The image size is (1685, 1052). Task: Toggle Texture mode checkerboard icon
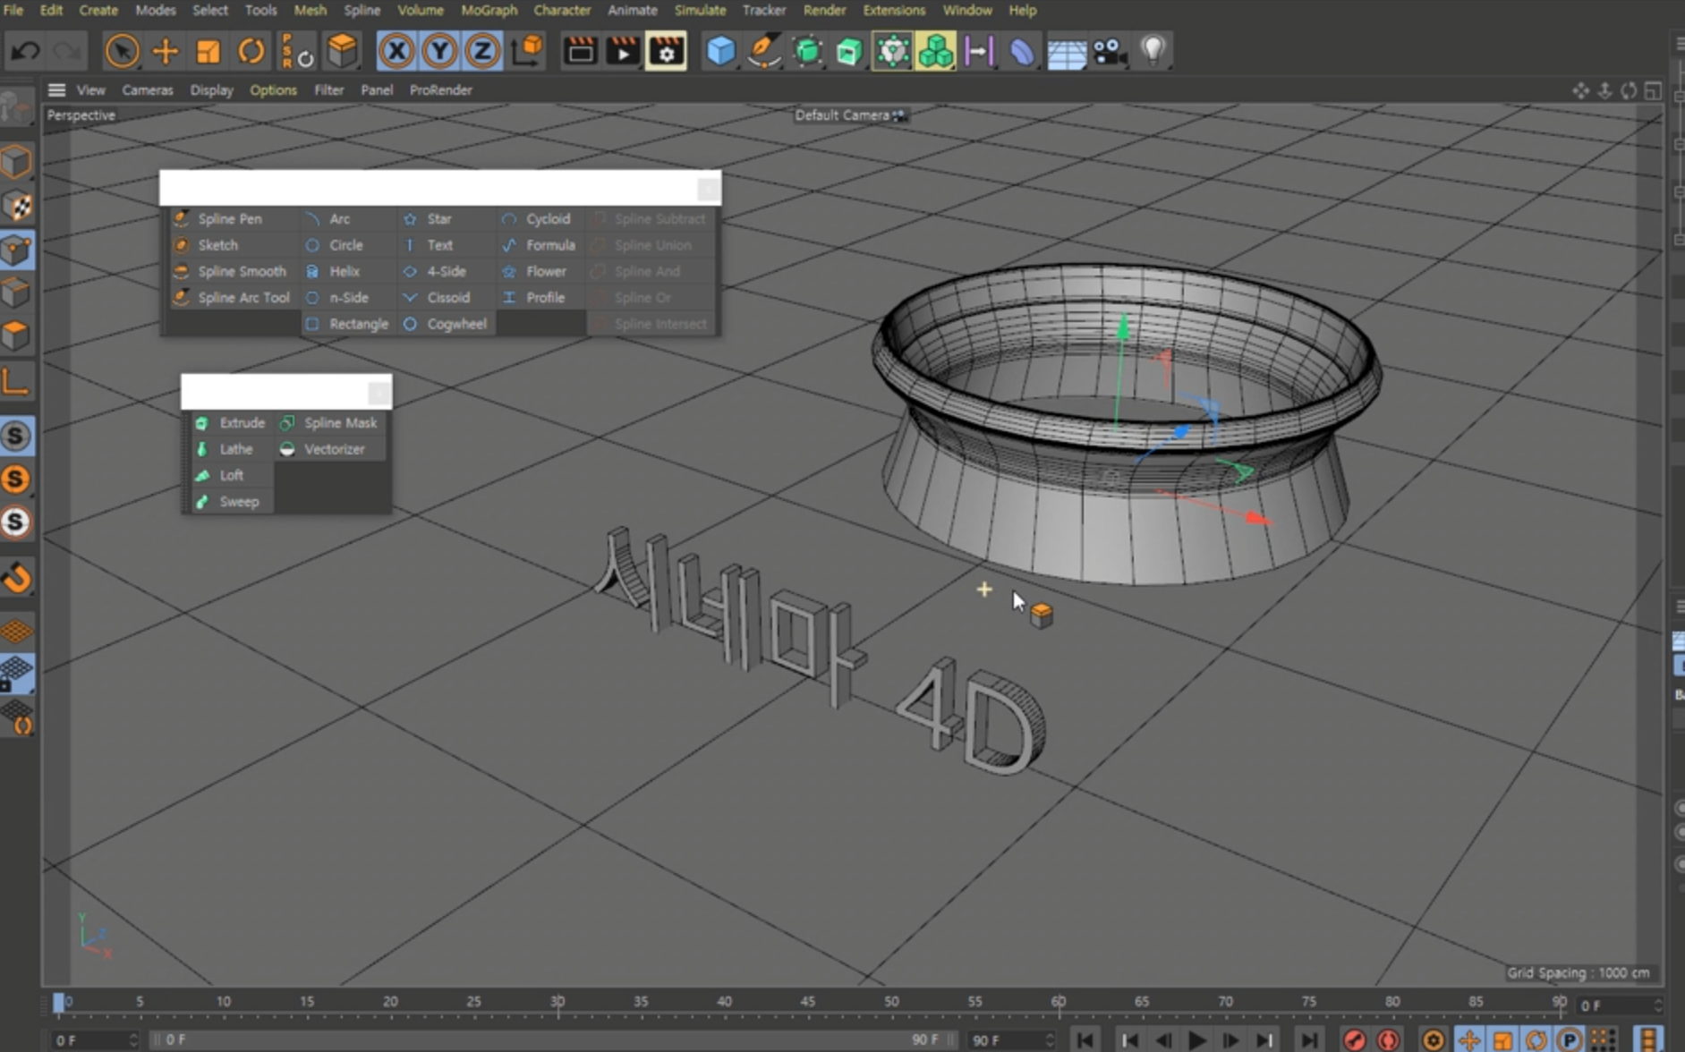click(17, 207)
